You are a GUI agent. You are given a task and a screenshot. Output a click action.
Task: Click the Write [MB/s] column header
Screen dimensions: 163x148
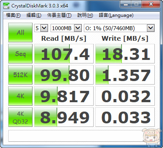pos(125,38)
